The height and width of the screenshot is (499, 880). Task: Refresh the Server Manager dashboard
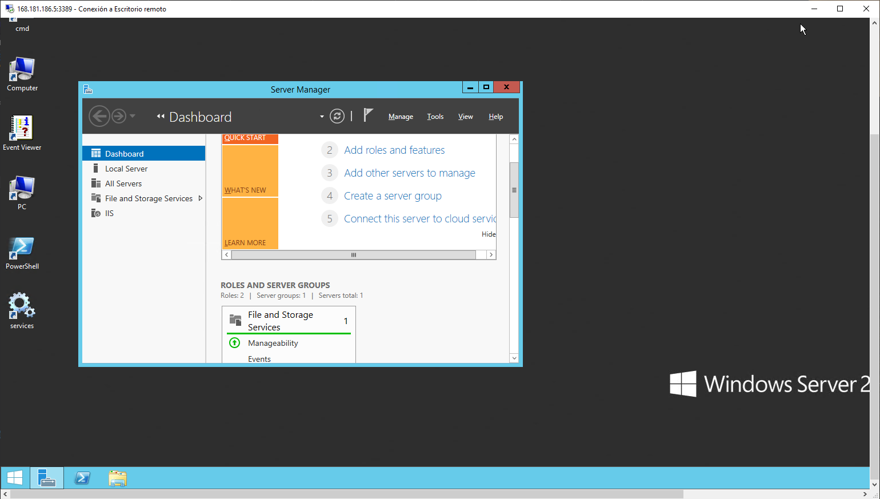tap(337, 117)
